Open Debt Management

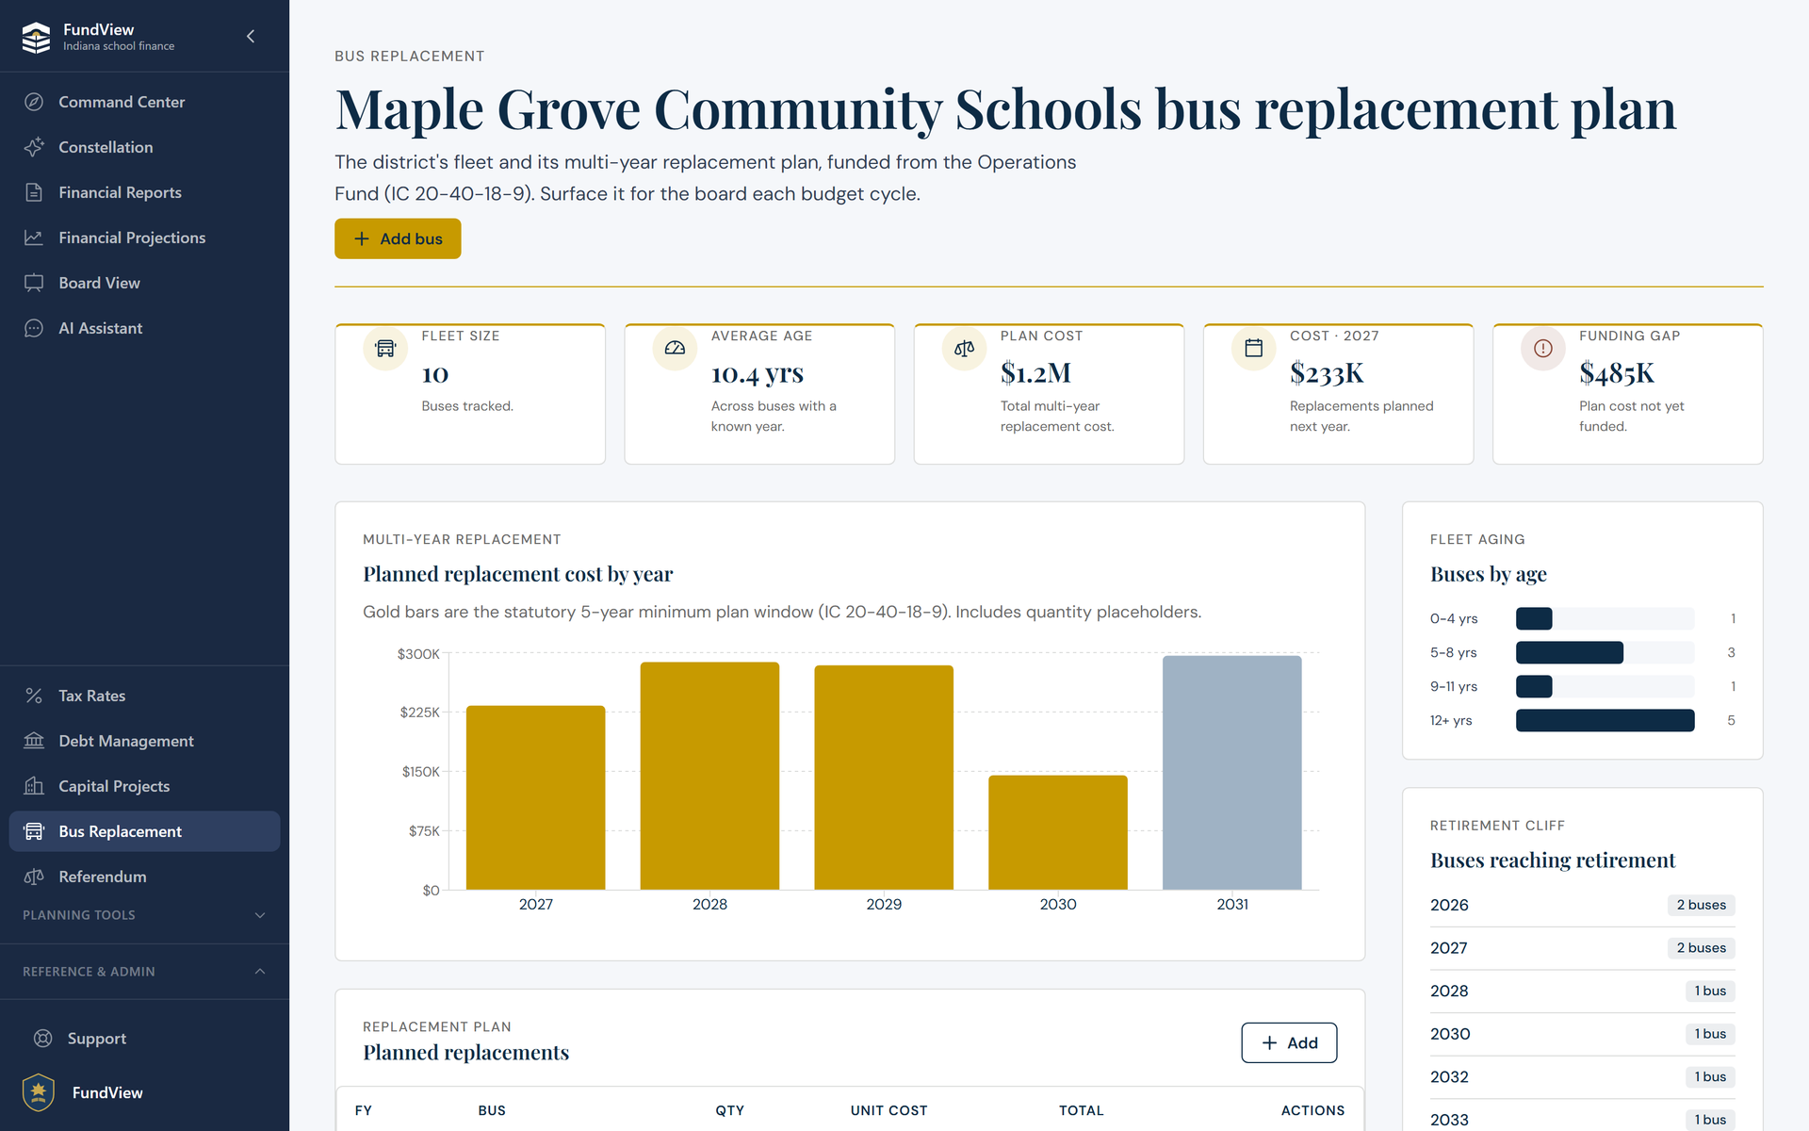[144, 741]
